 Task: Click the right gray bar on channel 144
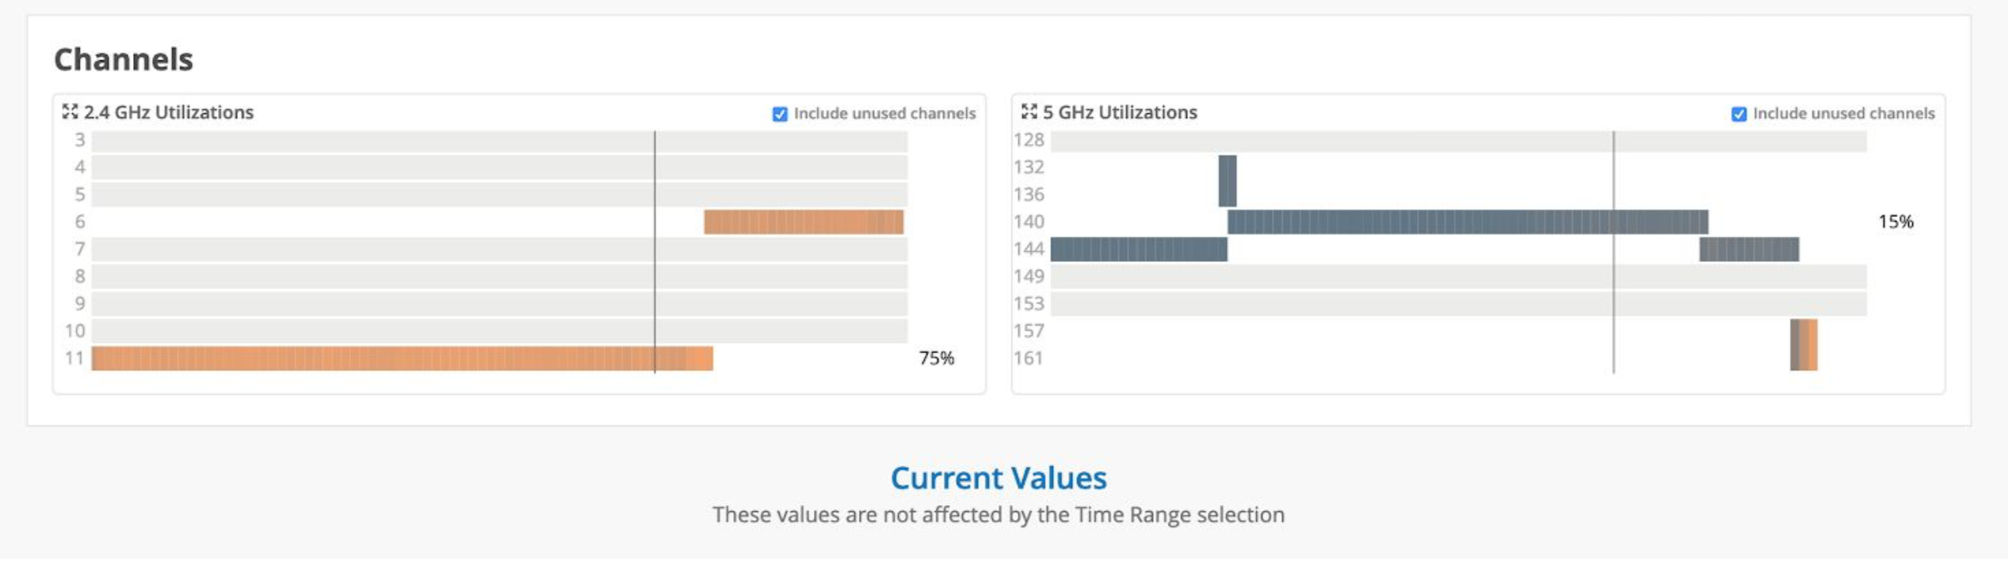coord(1749,249)
